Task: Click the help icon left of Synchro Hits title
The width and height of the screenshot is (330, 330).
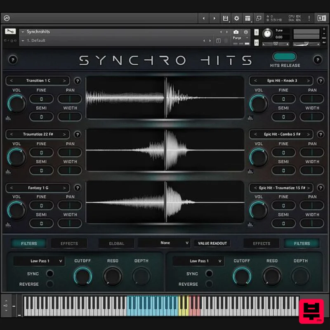Action: (13, 60)
